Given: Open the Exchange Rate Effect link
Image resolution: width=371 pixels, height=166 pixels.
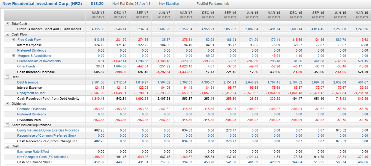Looking at the screenshot, I should 33,152.
